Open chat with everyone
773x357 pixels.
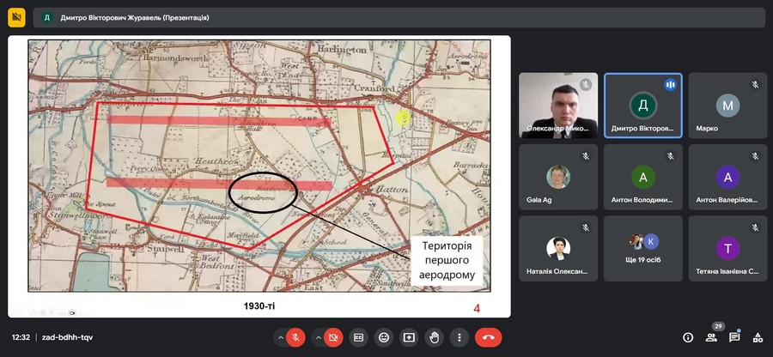734,337
